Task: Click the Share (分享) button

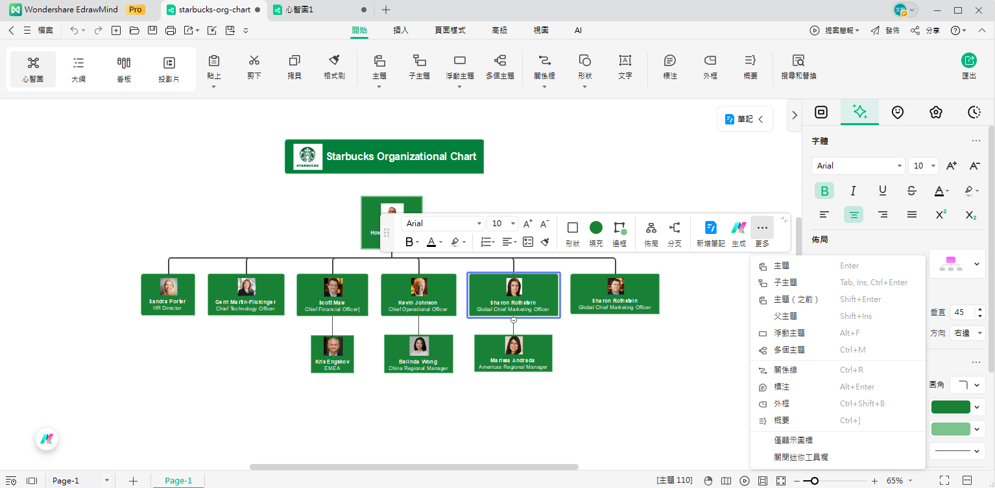Action: [x=926, y=30]
